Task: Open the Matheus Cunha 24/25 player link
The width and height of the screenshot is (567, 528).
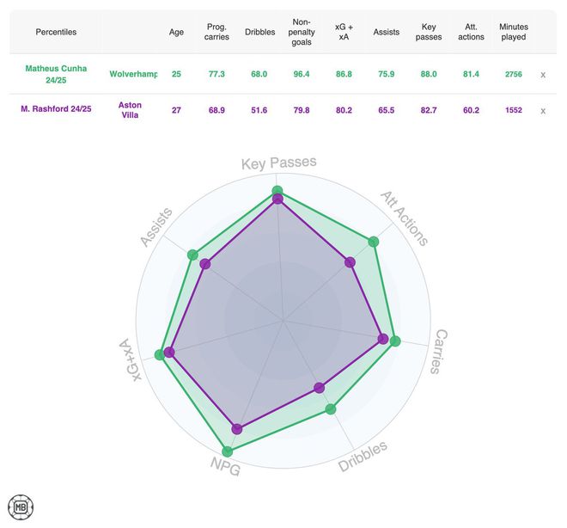Action: point(56,75)
